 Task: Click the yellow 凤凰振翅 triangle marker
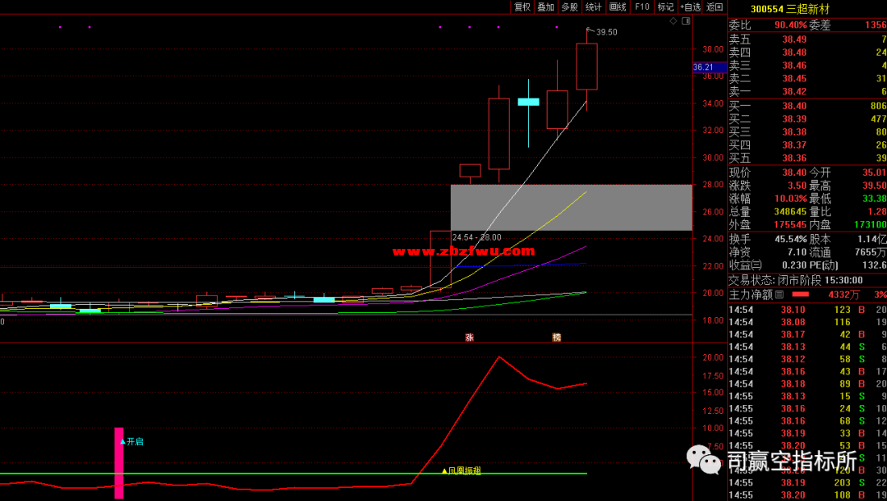(444, 471)
